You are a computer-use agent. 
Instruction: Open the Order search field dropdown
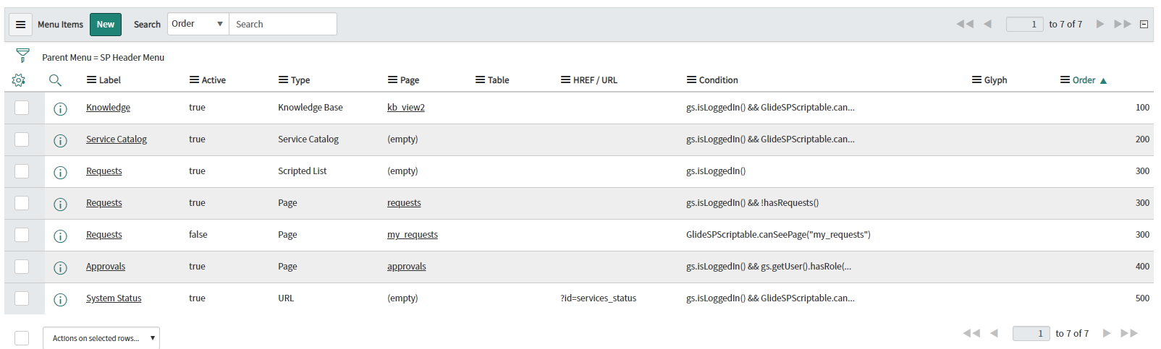(x=198, y=24)
